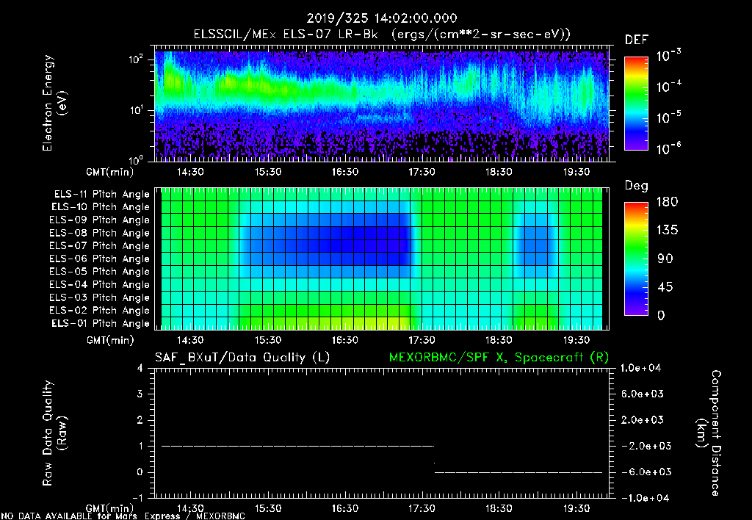
Task: Click the -1 tick on Raw Data Quality axis
Action: point(137,498)
